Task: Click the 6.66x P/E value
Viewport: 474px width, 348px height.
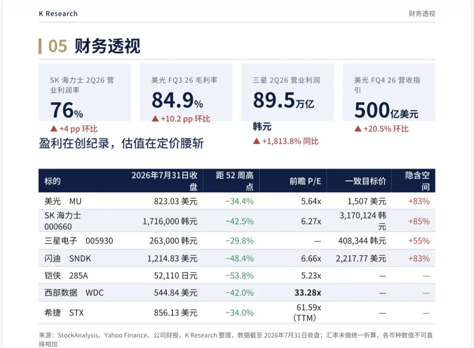Action: coord(311,258)
